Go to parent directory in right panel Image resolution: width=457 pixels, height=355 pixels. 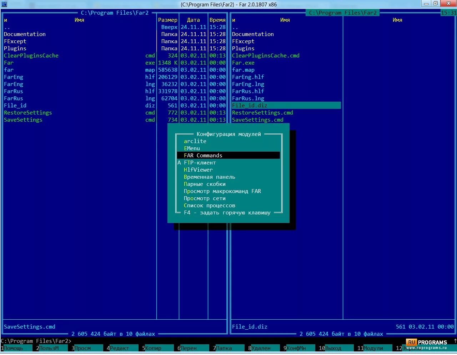tap(235, 27)
